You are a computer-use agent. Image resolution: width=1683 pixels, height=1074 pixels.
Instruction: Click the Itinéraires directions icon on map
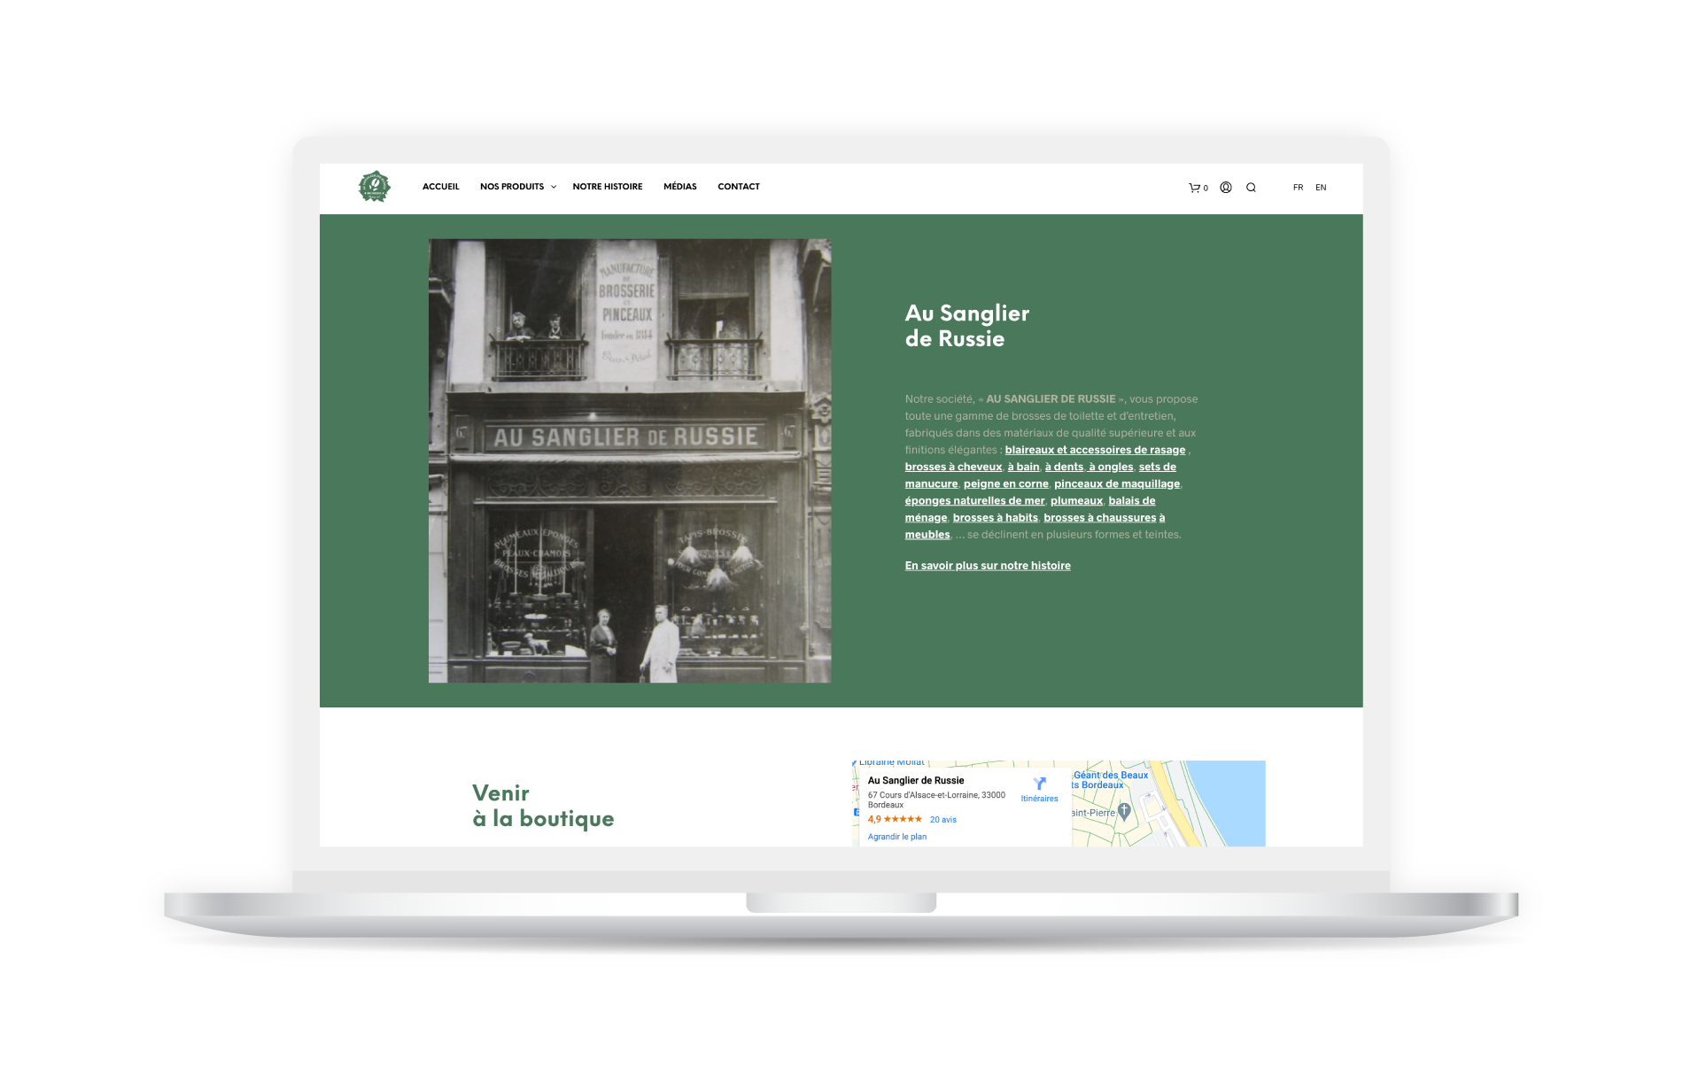(1040, 784)
